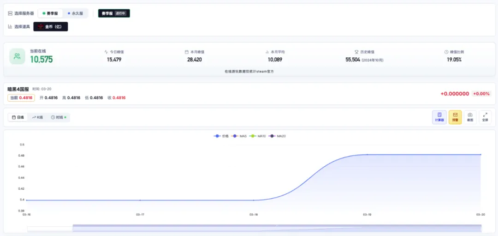Click the server icon beside 选择服务器

10,14
